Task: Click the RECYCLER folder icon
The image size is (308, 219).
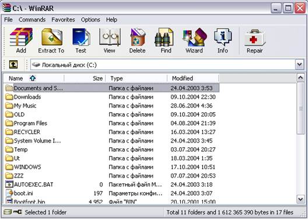Action: 9,132
